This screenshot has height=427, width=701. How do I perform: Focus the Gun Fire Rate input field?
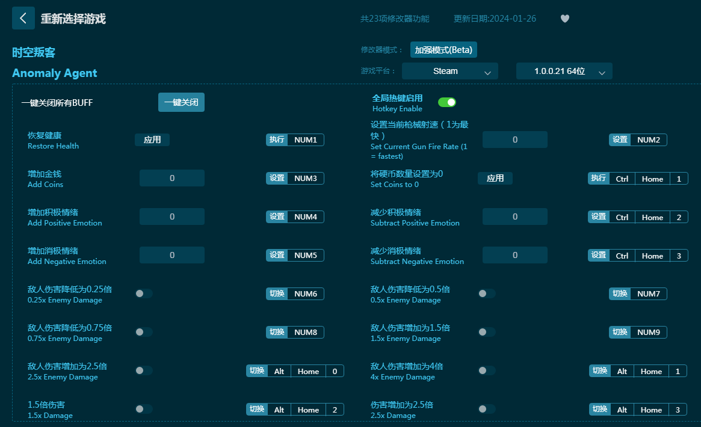click(x=515, y=140)
